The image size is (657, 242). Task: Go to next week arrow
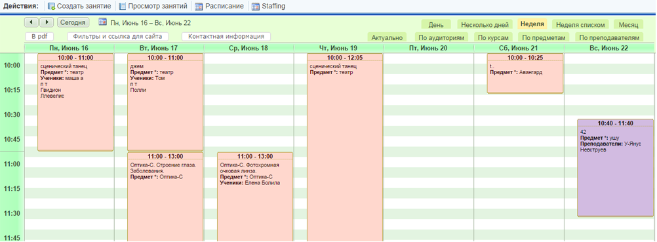[47, 22]
